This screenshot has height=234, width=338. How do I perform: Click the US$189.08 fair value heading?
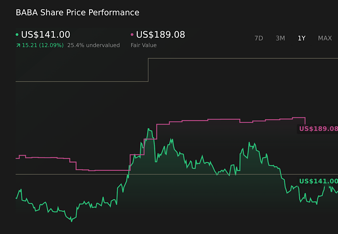[x=161, y=35]
